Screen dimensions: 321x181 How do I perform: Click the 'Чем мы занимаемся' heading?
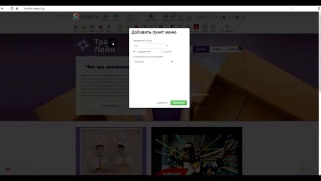coord(107,67)
